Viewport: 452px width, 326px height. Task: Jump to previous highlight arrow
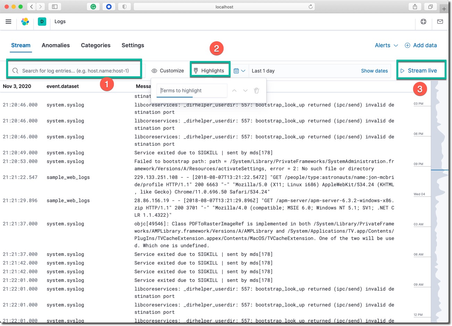click(x=234, y=91)
